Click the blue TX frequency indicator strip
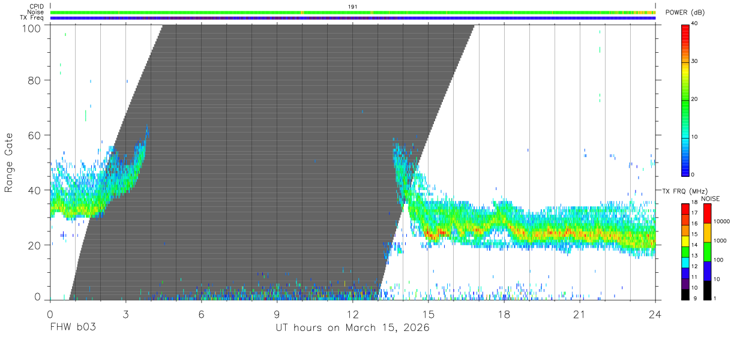This screenshot has height=340, width=737. click(353, 18)
